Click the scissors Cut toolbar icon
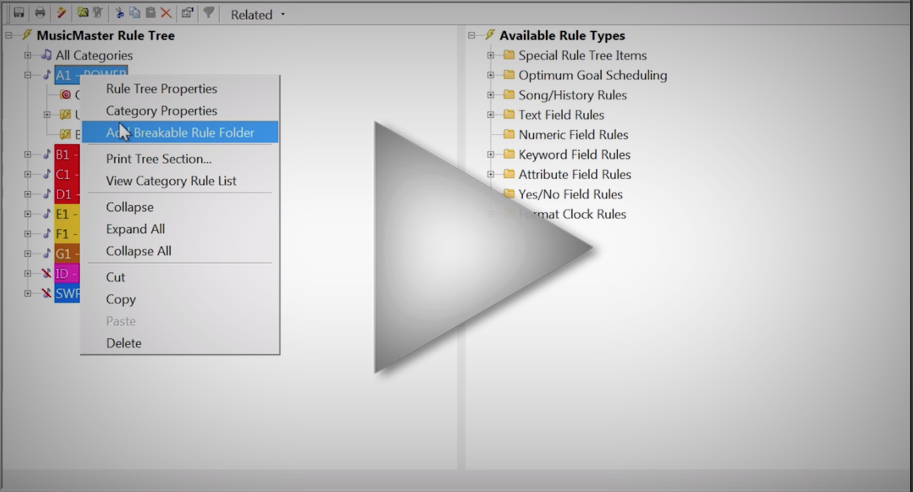This screenshot has height=492, width=913. (119, 13)
